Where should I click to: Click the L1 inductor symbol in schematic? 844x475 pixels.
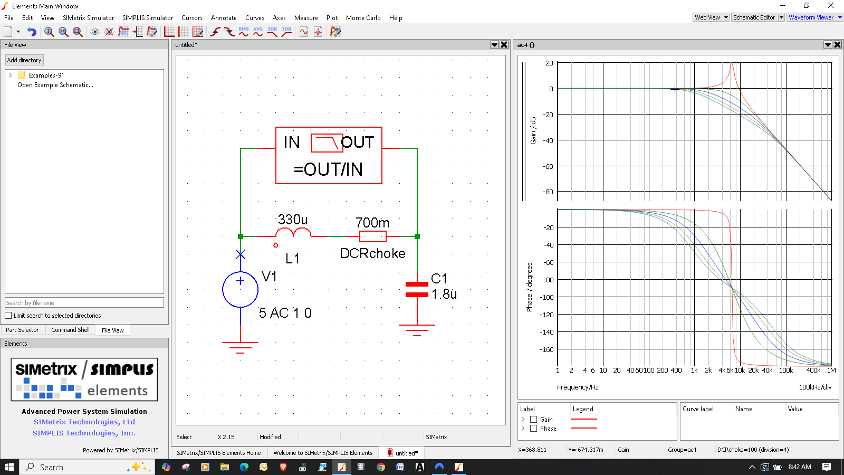point(293,233)
